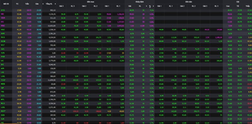Click the right arrow beside the % header

[x=153, y=6]
